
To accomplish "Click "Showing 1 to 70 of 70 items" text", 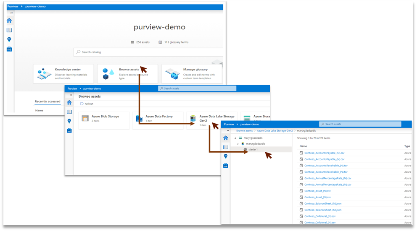I will (x=314, y=138).
